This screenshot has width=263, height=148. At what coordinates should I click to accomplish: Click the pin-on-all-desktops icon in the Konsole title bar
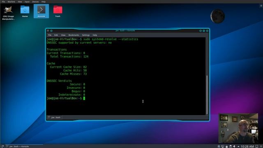(51, 31)
